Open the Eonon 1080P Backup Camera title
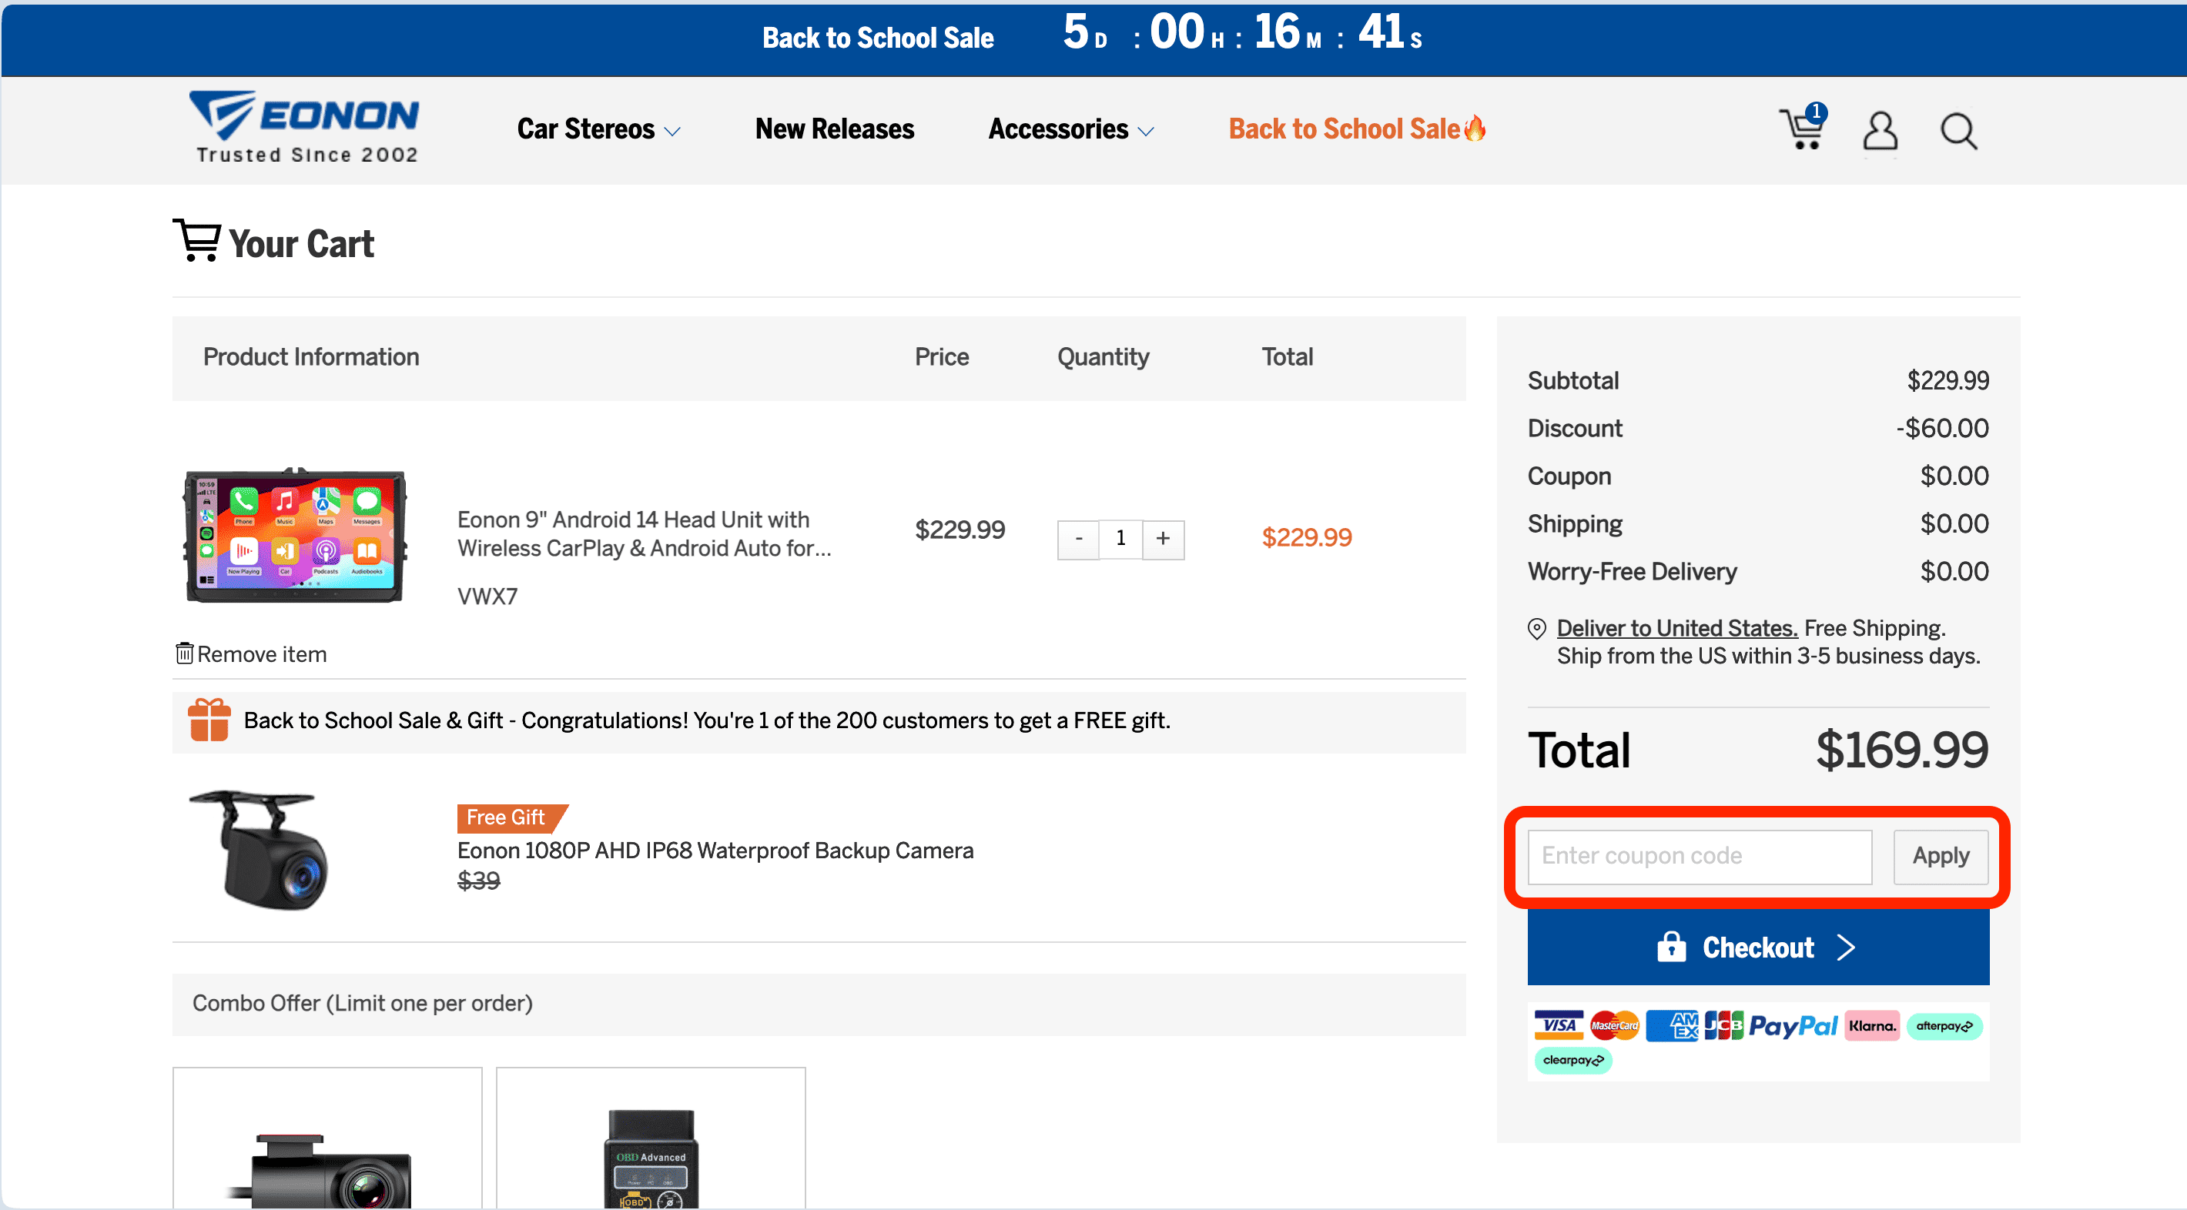This screenshot has width=2187, height=1210. click(715, 851)
